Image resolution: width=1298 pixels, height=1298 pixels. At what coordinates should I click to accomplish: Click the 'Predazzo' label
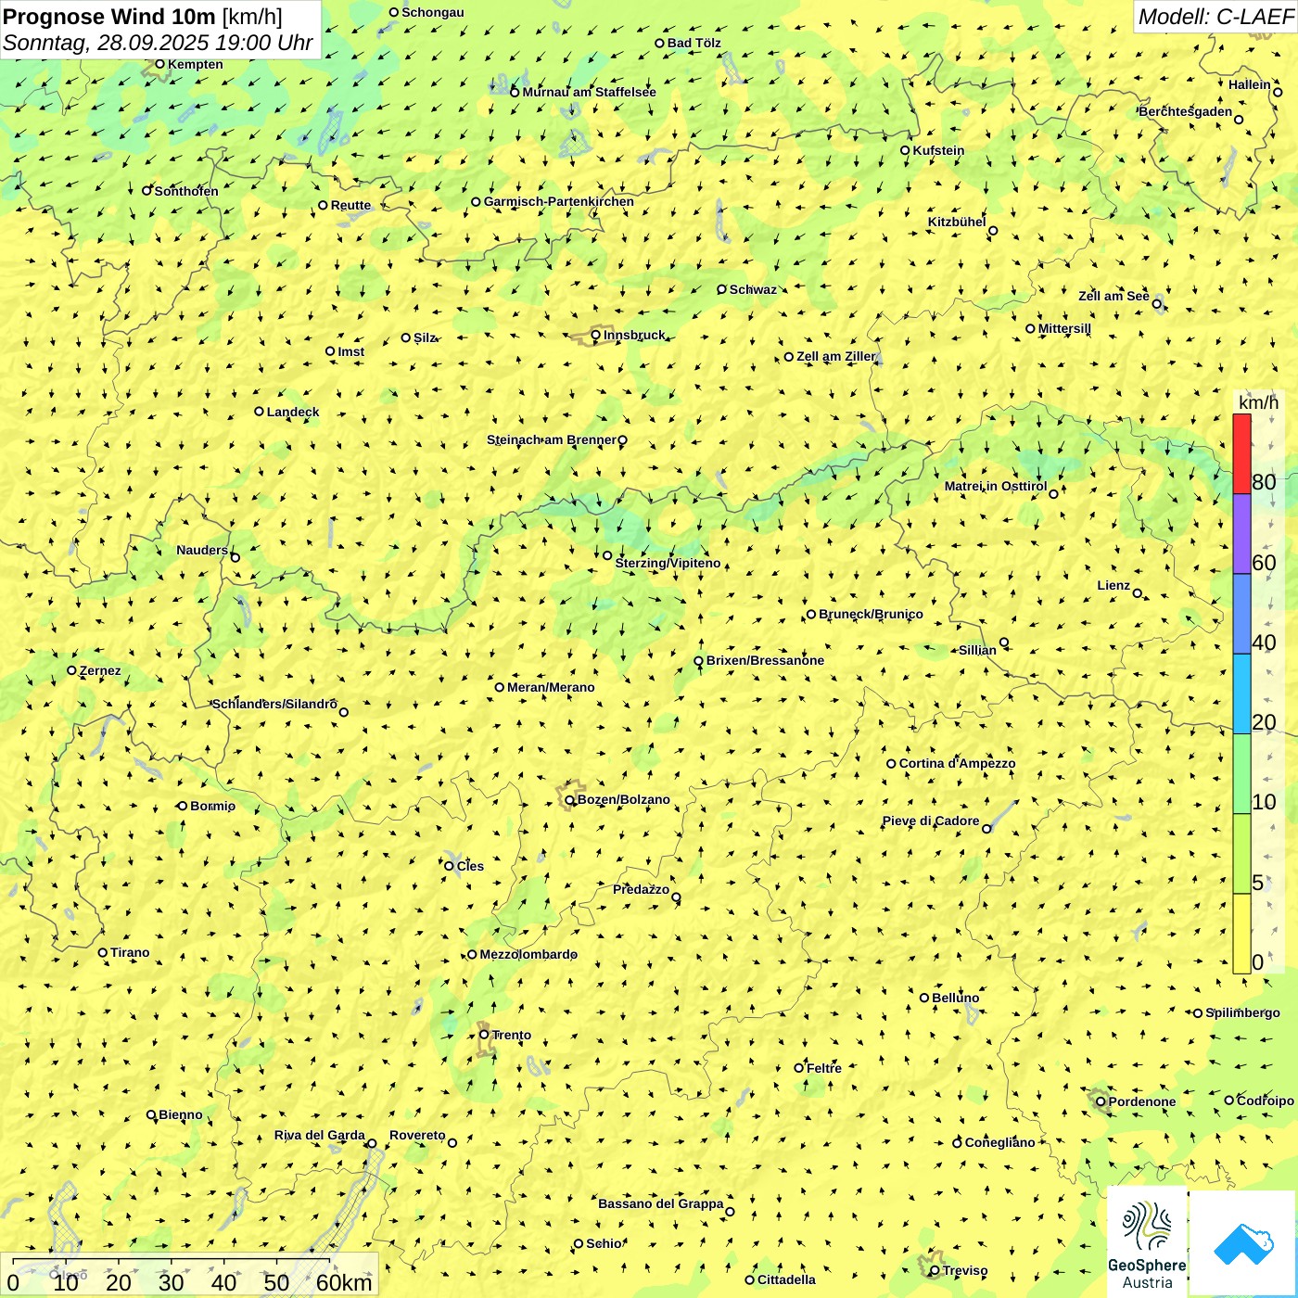click(x=641, y=889)
